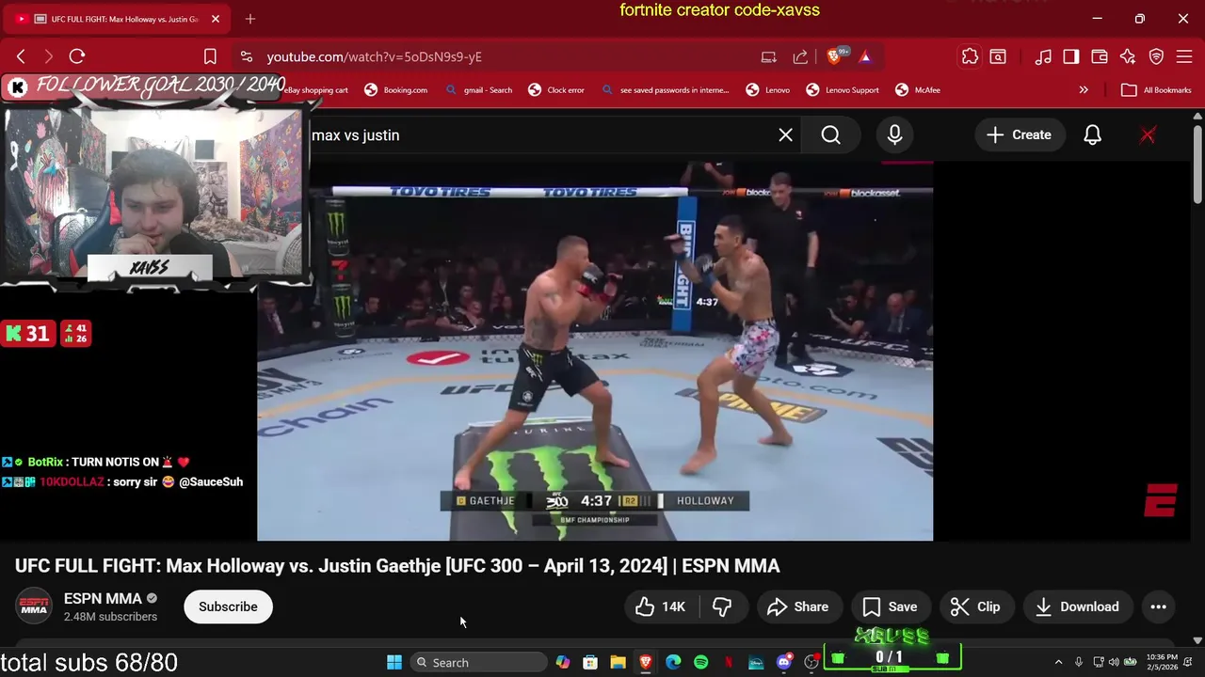Screen dimensions: 1205x677
Task: Open YouTube notifications bell
Action: tap(1092, 135)
